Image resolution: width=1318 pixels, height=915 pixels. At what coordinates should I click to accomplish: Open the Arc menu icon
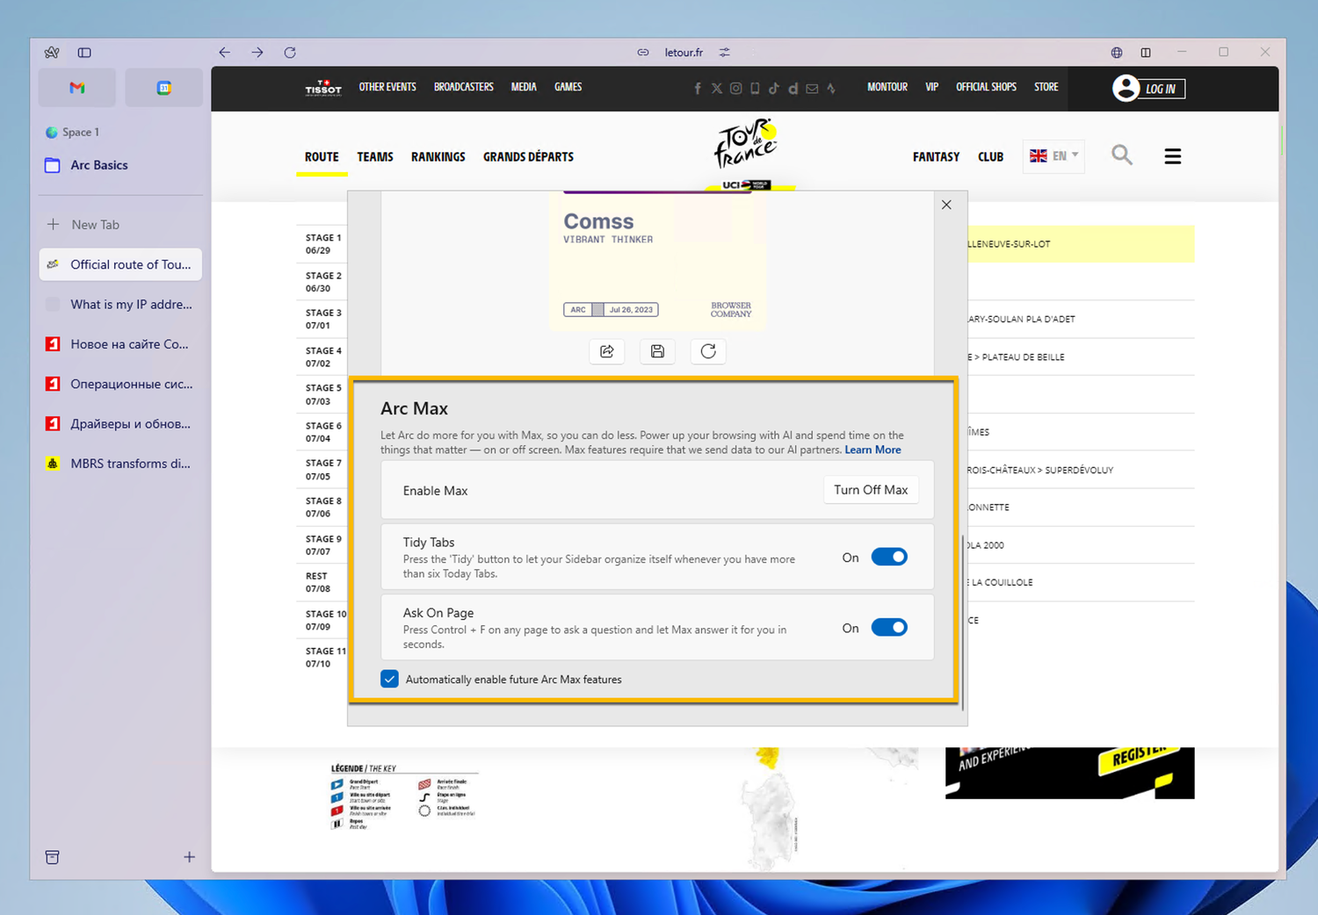coord(52,53)
